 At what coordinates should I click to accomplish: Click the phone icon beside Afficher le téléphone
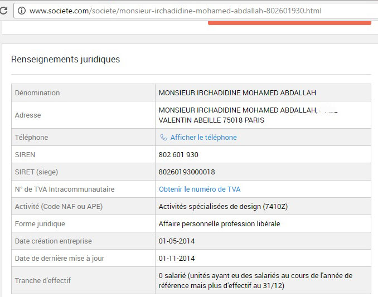pyautogui.click(x=163, y=138)
